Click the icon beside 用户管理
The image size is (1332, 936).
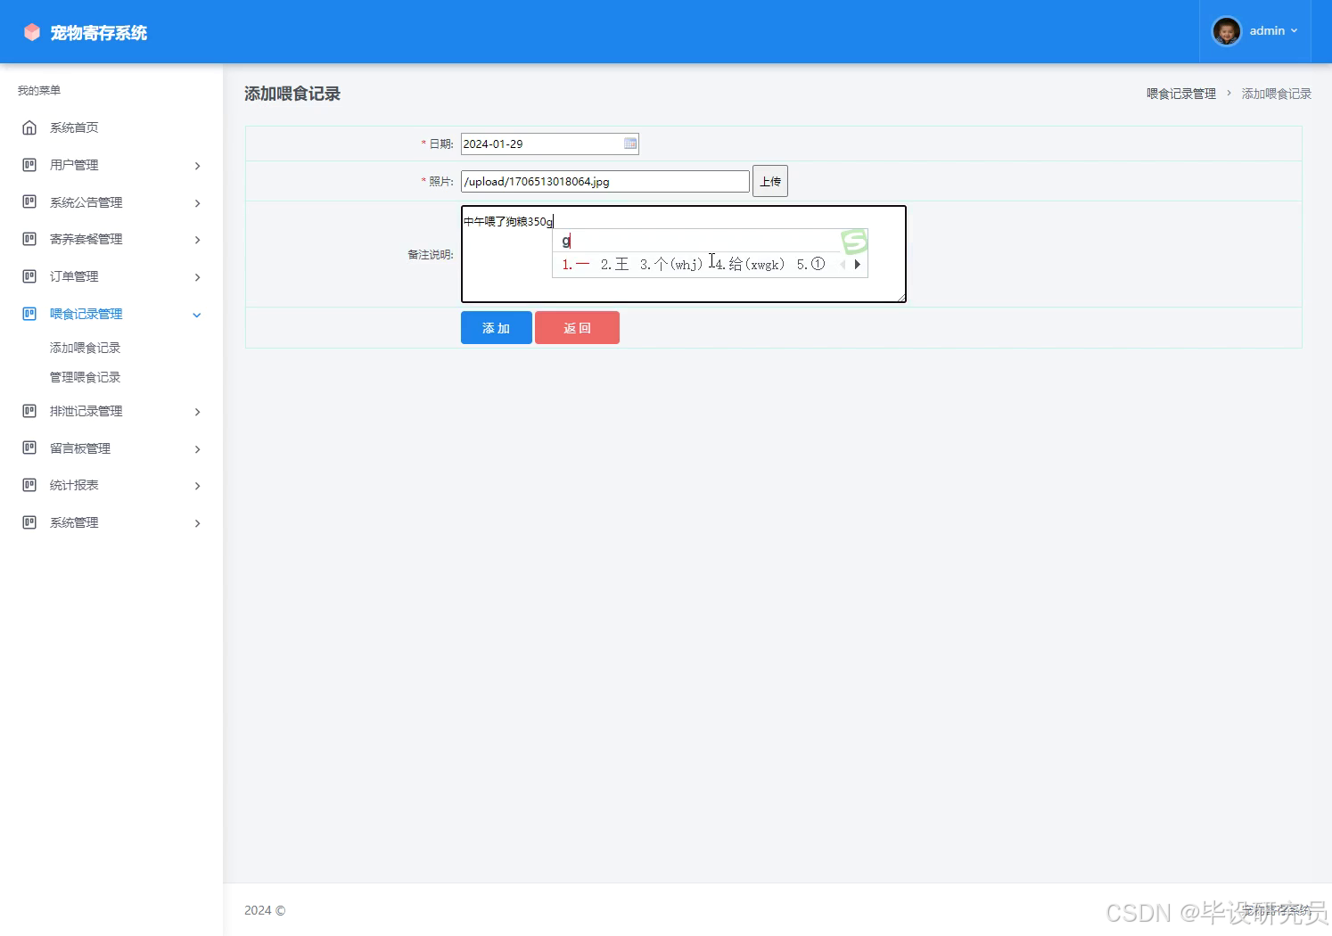pyautogui.click(x=29, y=165)
